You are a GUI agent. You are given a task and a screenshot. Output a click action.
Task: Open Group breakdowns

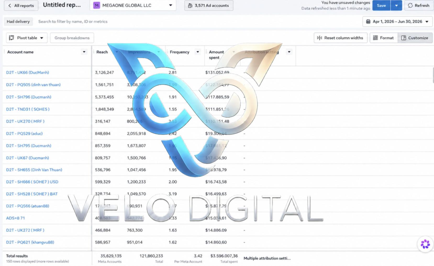(72, 38)
